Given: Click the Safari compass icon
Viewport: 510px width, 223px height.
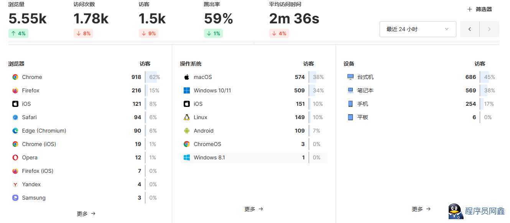Looking at the screenshot, I should point(15,117).
